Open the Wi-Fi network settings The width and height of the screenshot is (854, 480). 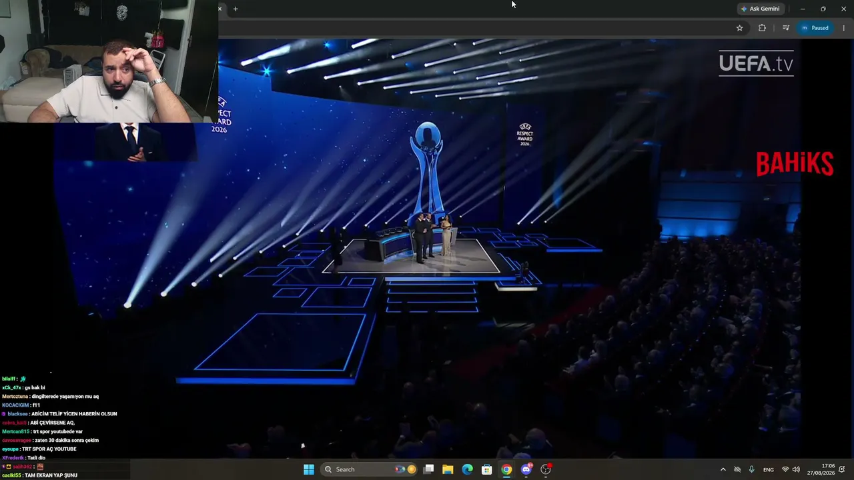tap(785, 469)
